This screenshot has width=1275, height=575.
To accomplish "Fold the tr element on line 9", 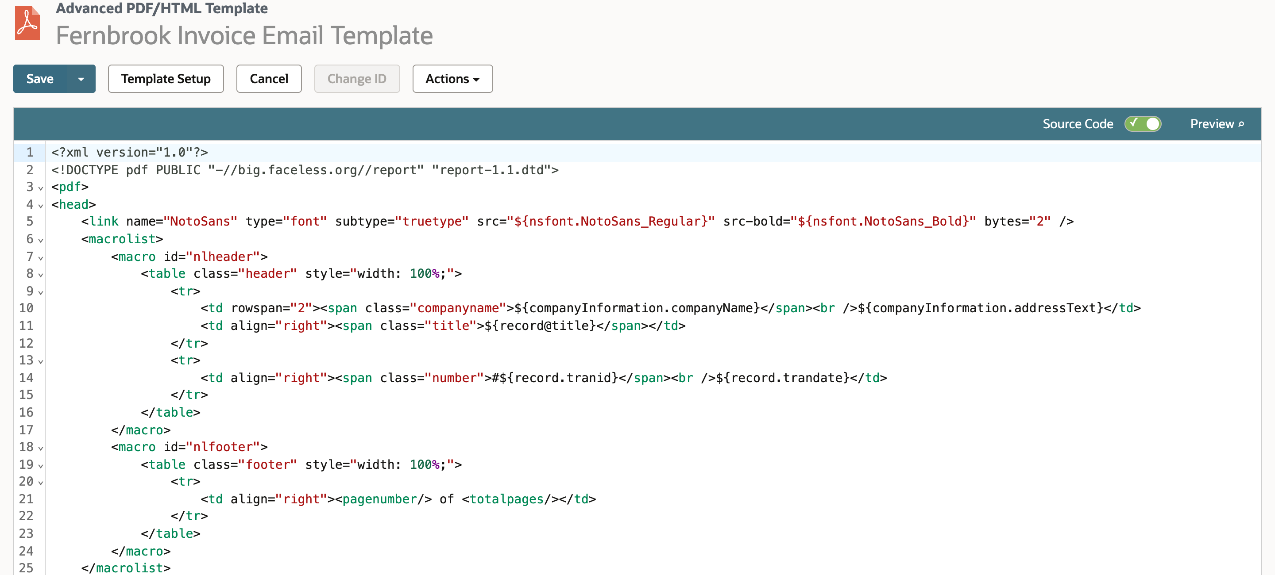I will pos(41,292).
